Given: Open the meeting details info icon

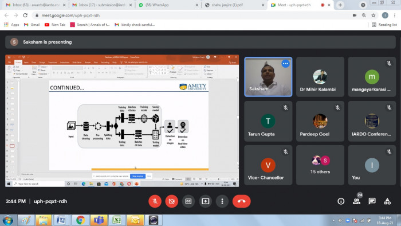Looking at the screenshot, I should 341,201.
